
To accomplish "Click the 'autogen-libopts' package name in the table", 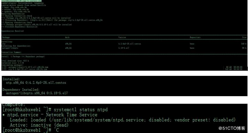I will (10, 48).
